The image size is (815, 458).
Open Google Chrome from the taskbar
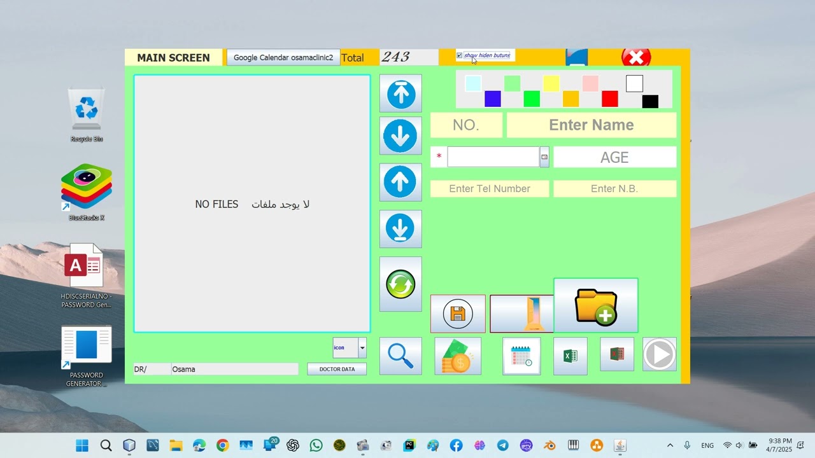pyautogui.click(x=222, y=445)
